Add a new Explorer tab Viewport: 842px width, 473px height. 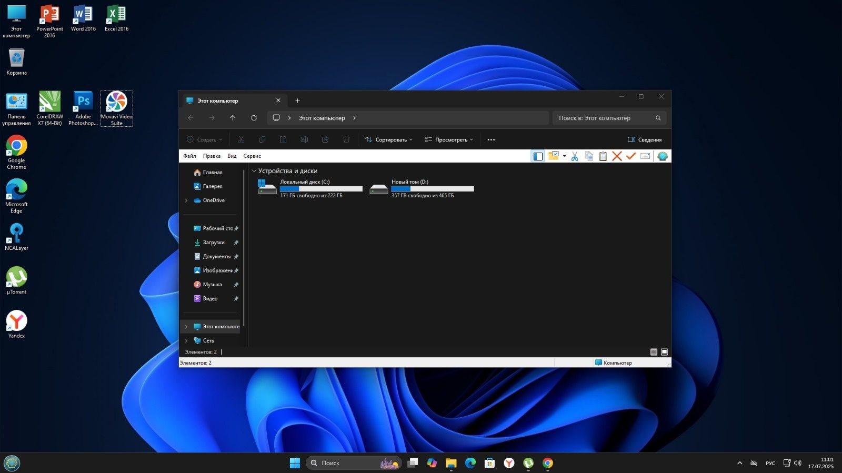pyautogui.click(x=297, y=100)
